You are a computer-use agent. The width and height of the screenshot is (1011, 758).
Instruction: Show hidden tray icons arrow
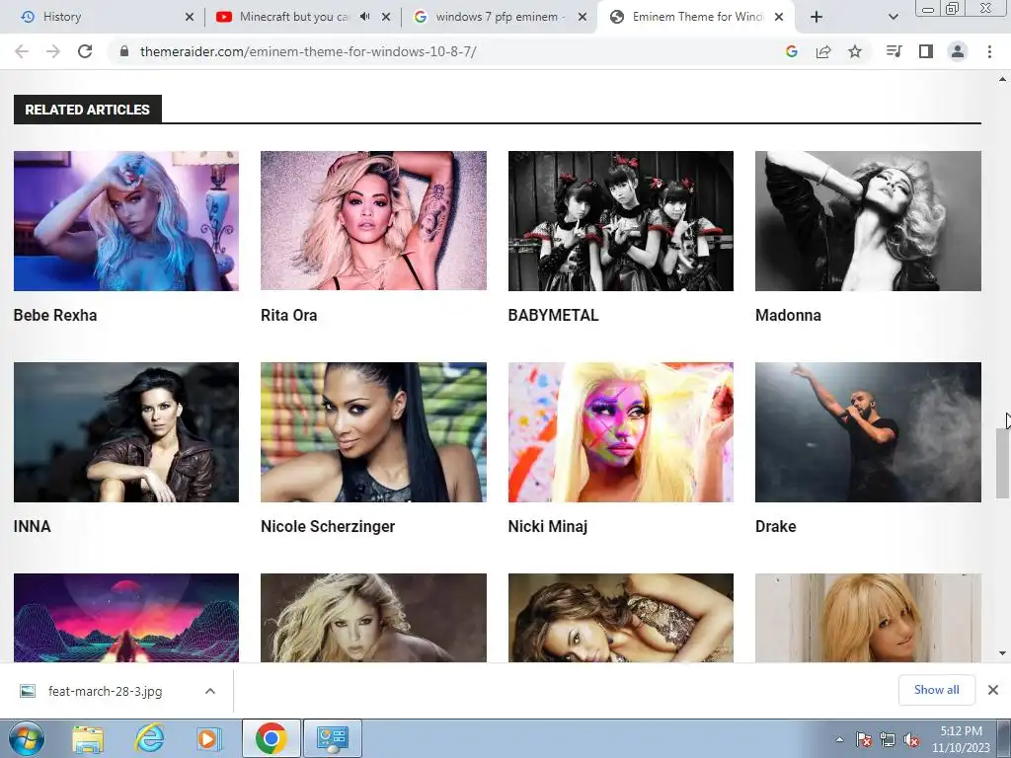[839, 739]
